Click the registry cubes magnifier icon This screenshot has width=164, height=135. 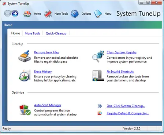coord(98,56)
